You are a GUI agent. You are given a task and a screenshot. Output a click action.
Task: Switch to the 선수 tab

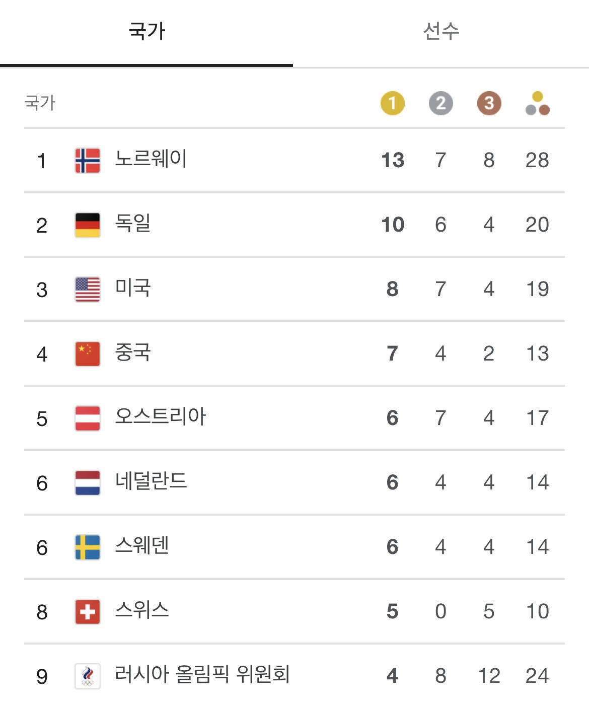point(441,31)
